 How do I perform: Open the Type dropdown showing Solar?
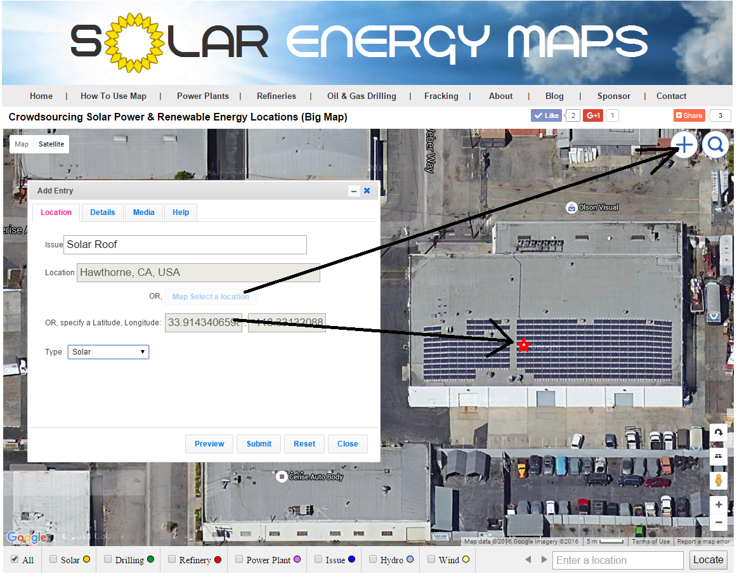[x=108, y=351]
